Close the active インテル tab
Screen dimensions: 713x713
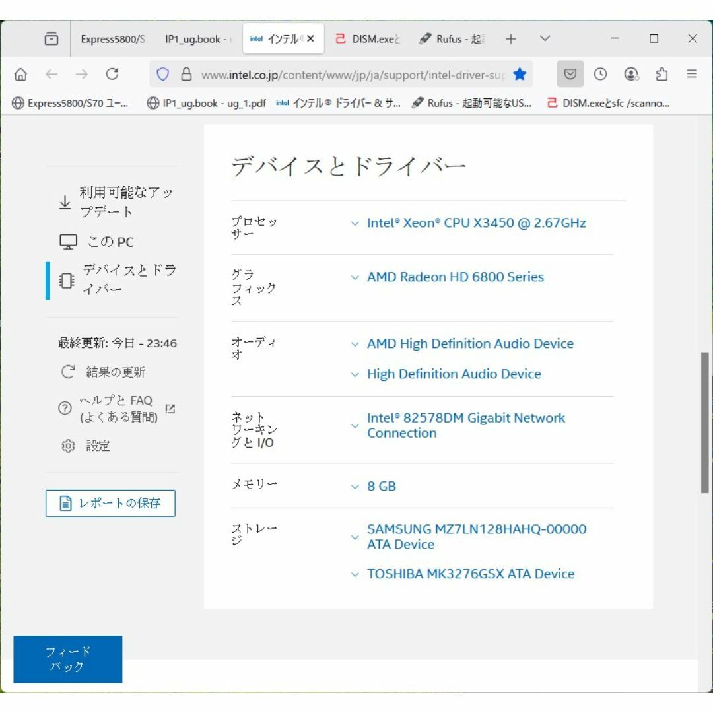[x=310, y=39]
